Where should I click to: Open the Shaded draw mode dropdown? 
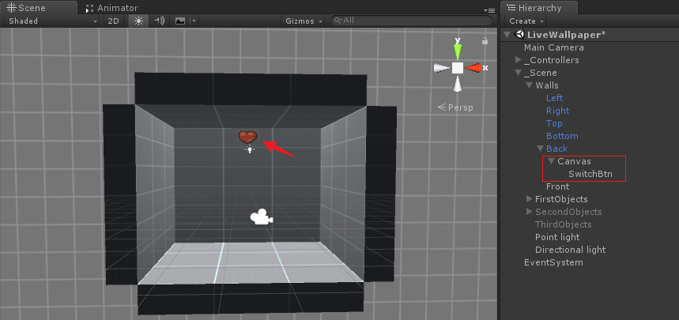point(53,21)
